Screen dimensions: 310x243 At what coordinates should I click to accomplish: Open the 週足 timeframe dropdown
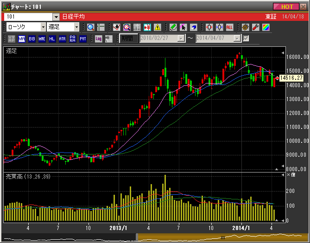point(76,27)
